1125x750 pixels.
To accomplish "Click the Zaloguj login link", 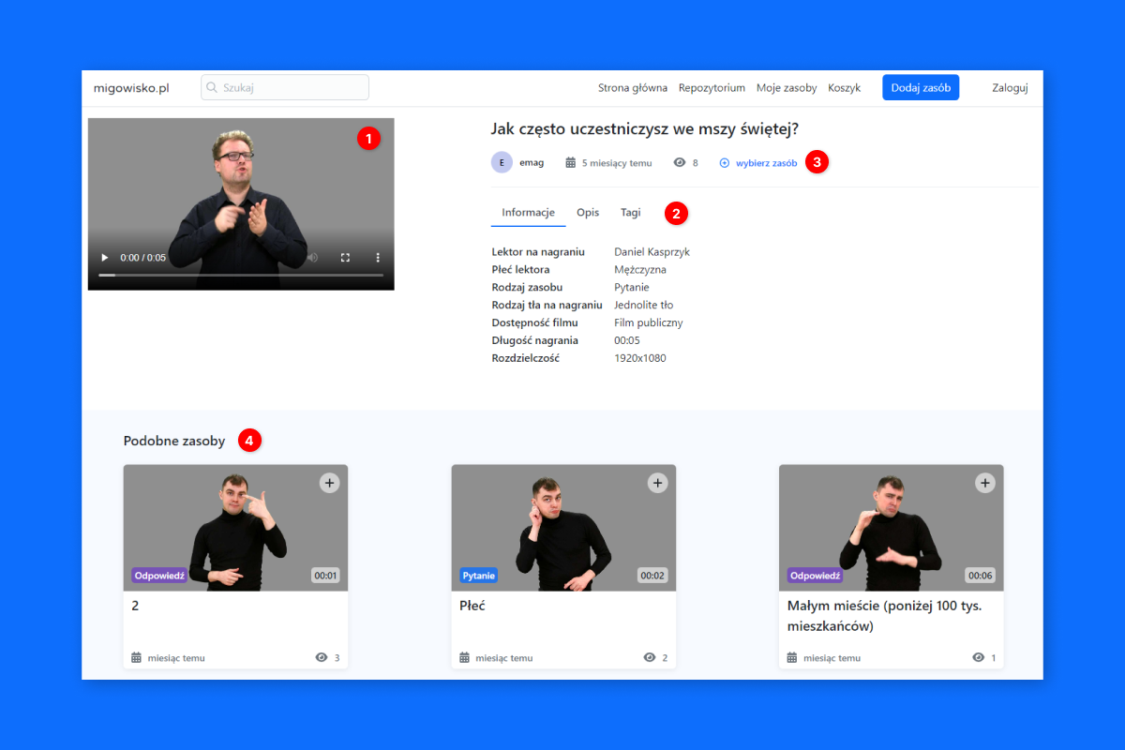I will (1010, 88).
